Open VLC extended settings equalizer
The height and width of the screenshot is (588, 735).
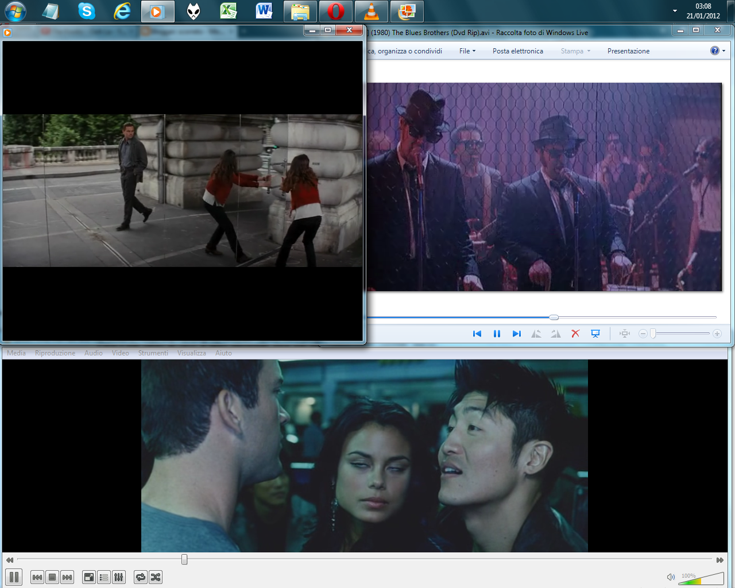point(119,577)
